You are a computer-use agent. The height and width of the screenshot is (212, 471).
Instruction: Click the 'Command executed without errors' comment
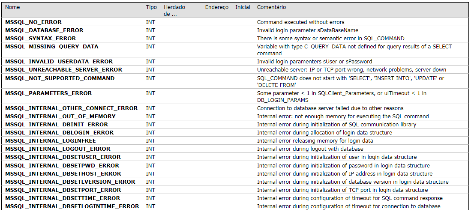pyautogui.click(x=300, y=22)
